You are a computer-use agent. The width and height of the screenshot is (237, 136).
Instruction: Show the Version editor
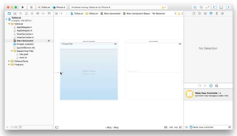coord(208,7)
